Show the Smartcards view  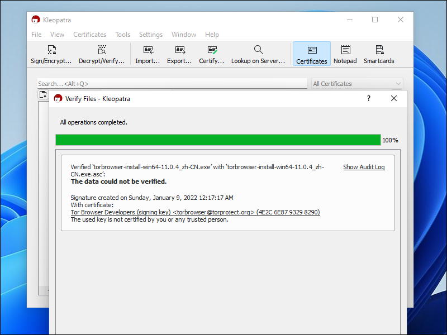[379, 54]
